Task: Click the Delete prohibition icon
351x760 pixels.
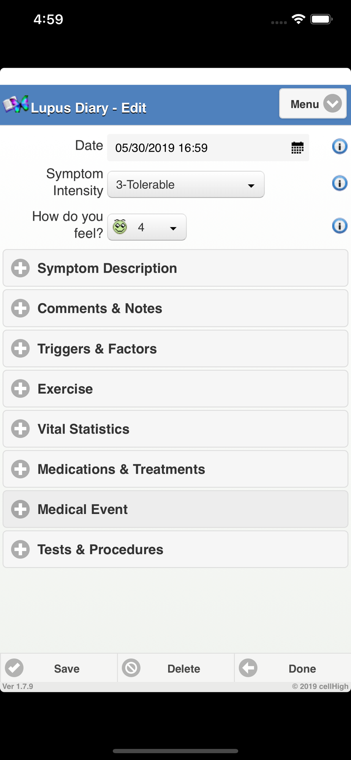Action: 131,668
